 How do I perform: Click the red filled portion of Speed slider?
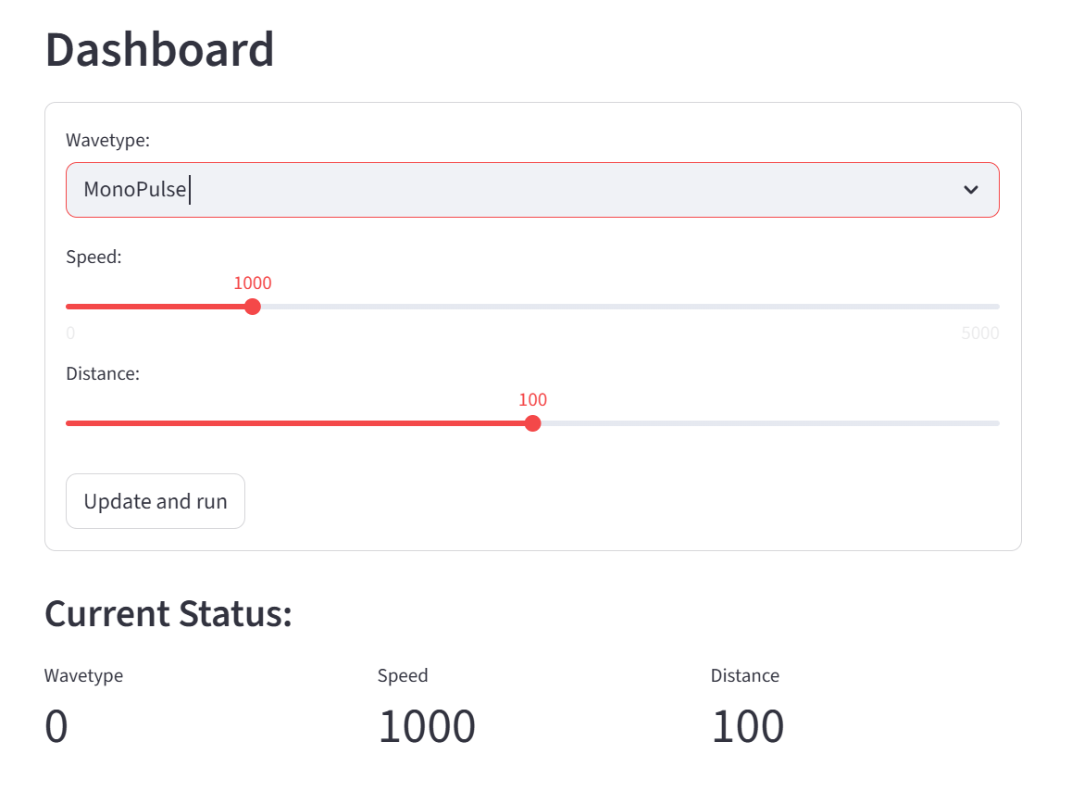tap(157, 307)
